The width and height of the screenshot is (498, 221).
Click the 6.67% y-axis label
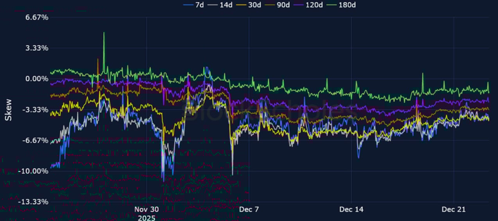point(37,18)
